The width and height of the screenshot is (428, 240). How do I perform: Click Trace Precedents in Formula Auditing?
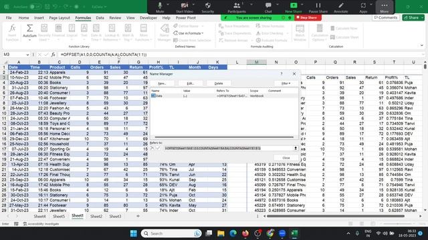coord(235,26)
